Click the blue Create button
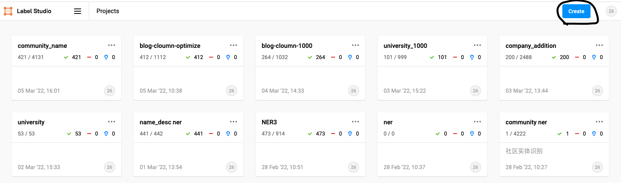This screenshot has width=621, height=183. 576,11
